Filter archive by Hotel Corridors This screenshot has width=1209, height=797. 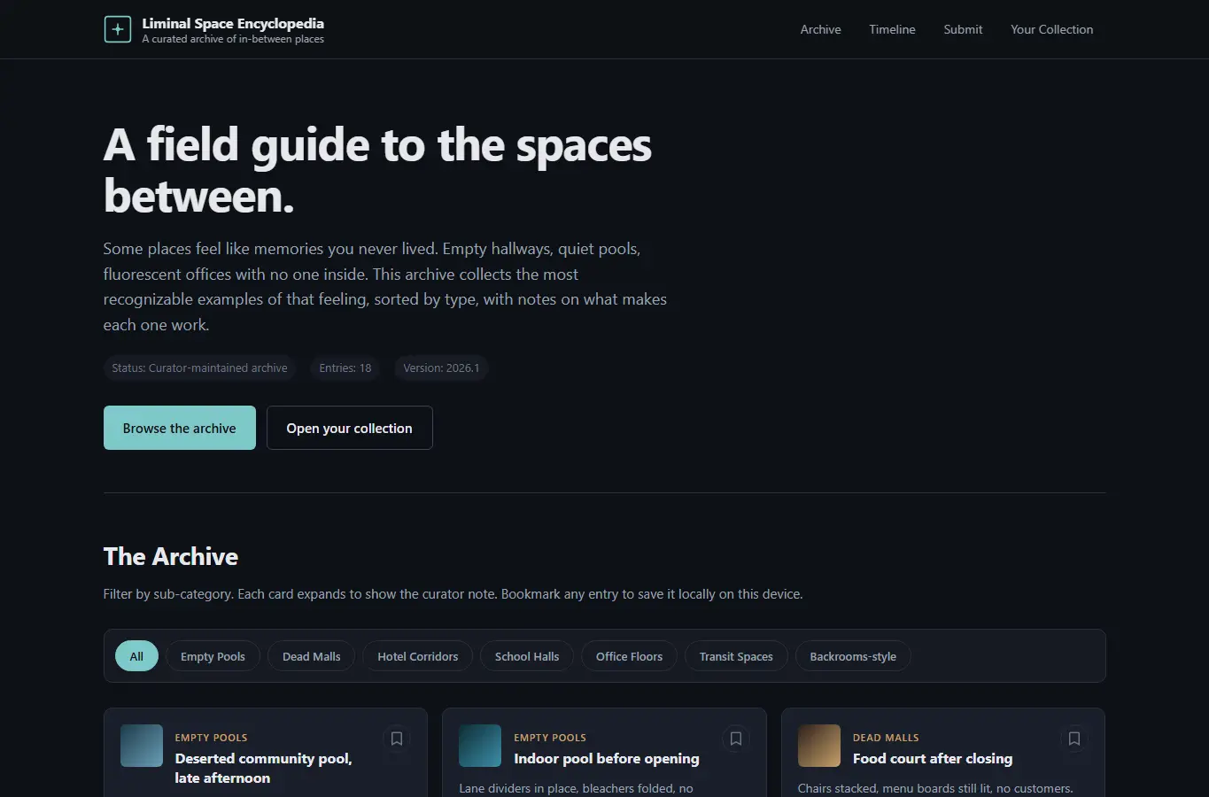(x=417, y=656)
